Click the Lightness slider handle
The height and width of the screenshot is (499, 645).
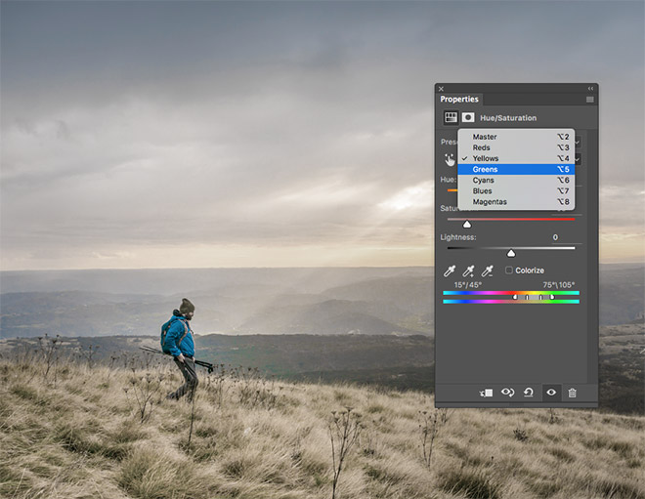tap(511, 253)
